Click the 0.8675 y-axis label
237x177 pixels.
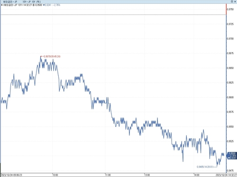click(x=230, y=53)
